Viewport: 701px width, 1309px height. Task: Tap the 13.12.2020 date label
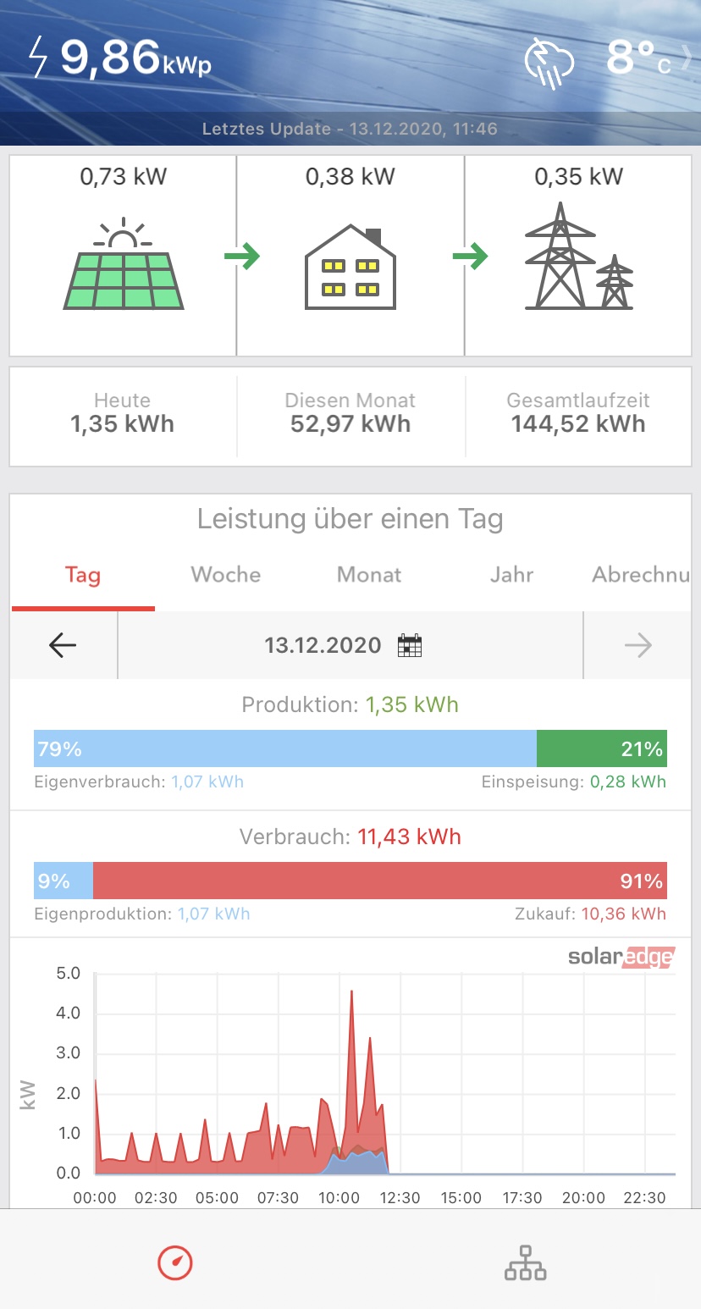(x=323, y=645)
